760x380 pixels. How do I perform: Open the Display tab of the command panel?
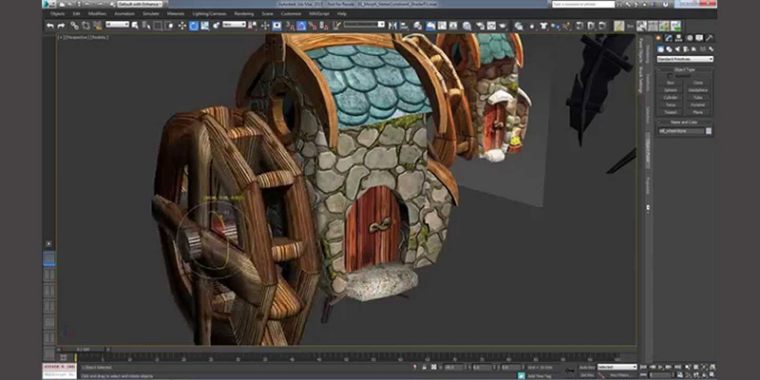[699, 38]
